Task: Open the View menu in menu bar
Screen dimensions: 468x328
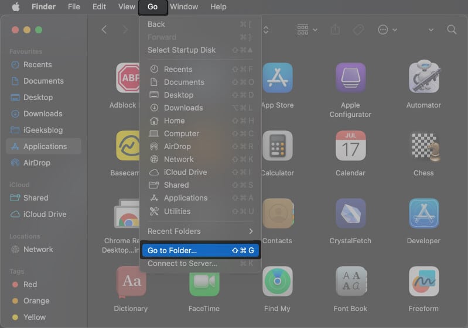Action: [x=127, y=6]
